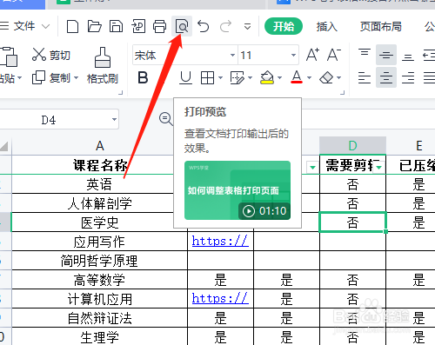Switch to the 插入 ribbon tab

click(x=327, y=26)
